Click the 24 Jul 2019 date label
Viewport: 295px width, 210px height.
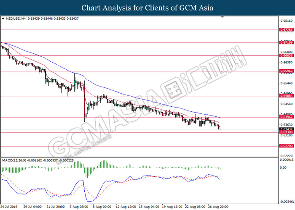click(9, 207)
